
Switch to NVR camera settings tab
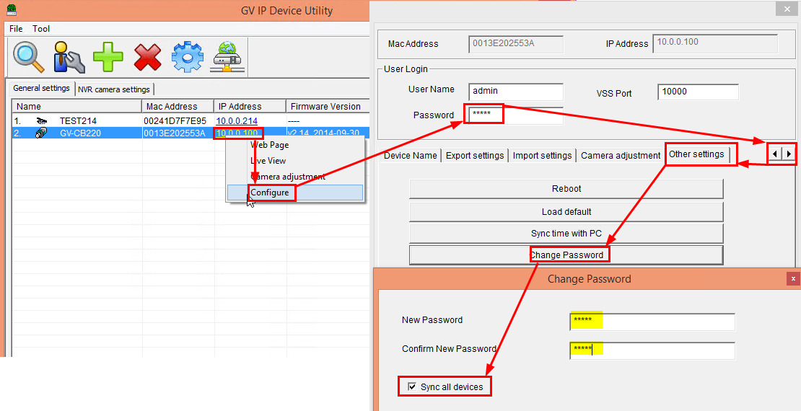pos(114,89)
